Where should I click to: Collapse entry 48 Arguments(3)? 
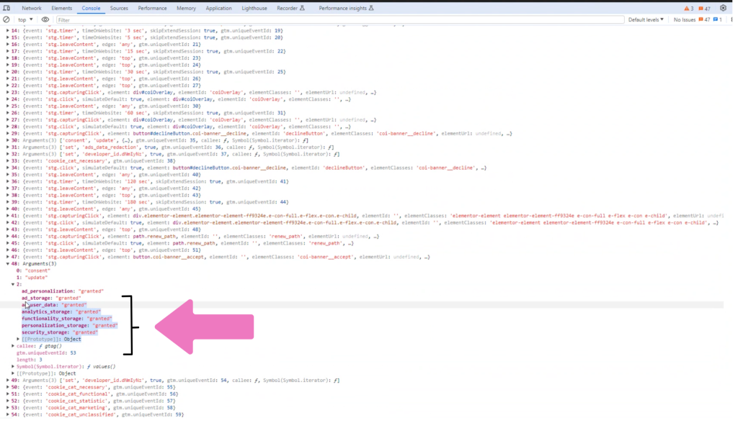(x=8, y=263)
